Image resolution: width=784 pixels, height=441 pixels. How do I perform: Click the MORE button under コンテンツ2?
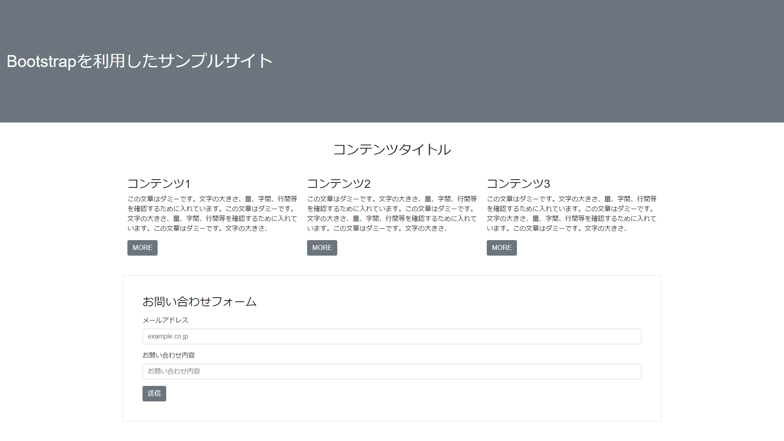(x=322, y=247)
